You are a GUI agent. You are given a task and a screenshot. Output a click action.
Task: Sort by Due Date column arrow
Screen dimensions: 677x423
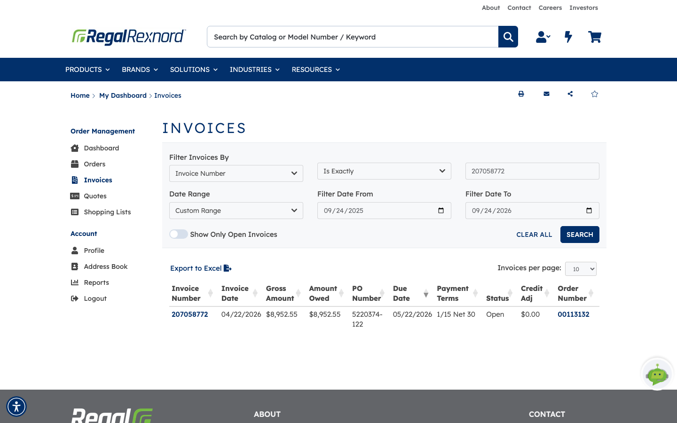click(426, 294)
